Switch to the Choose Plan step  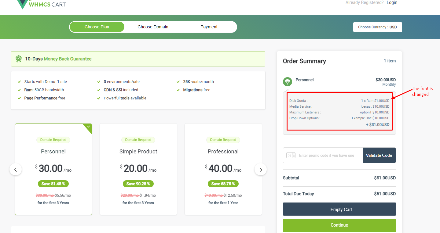pos(97,27)
